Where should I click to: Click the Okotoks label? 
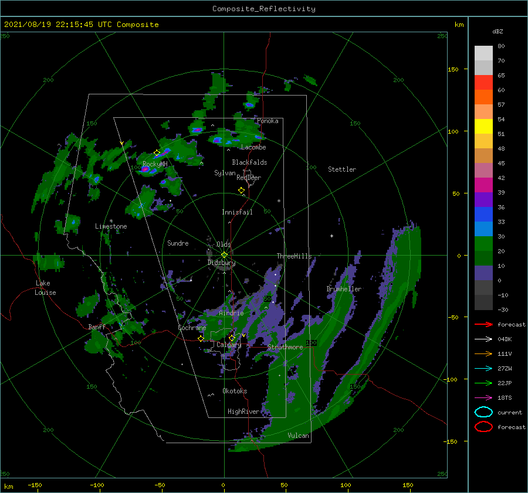click(235, 391)
